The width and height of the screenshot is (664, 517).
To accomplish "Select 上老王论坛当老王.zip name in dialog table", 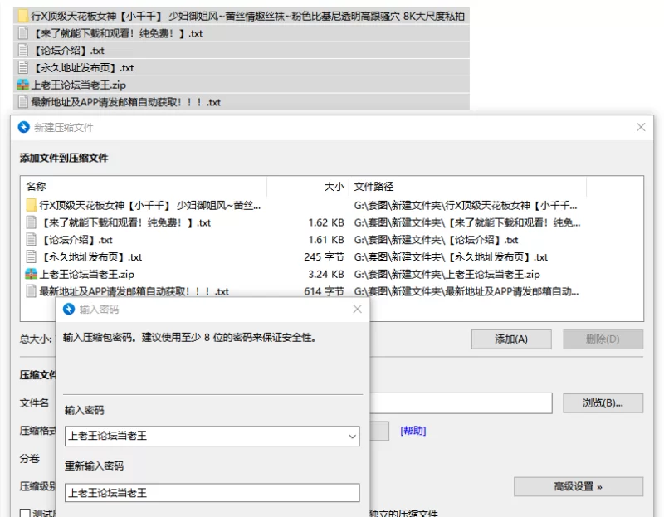I will [87, 275].
